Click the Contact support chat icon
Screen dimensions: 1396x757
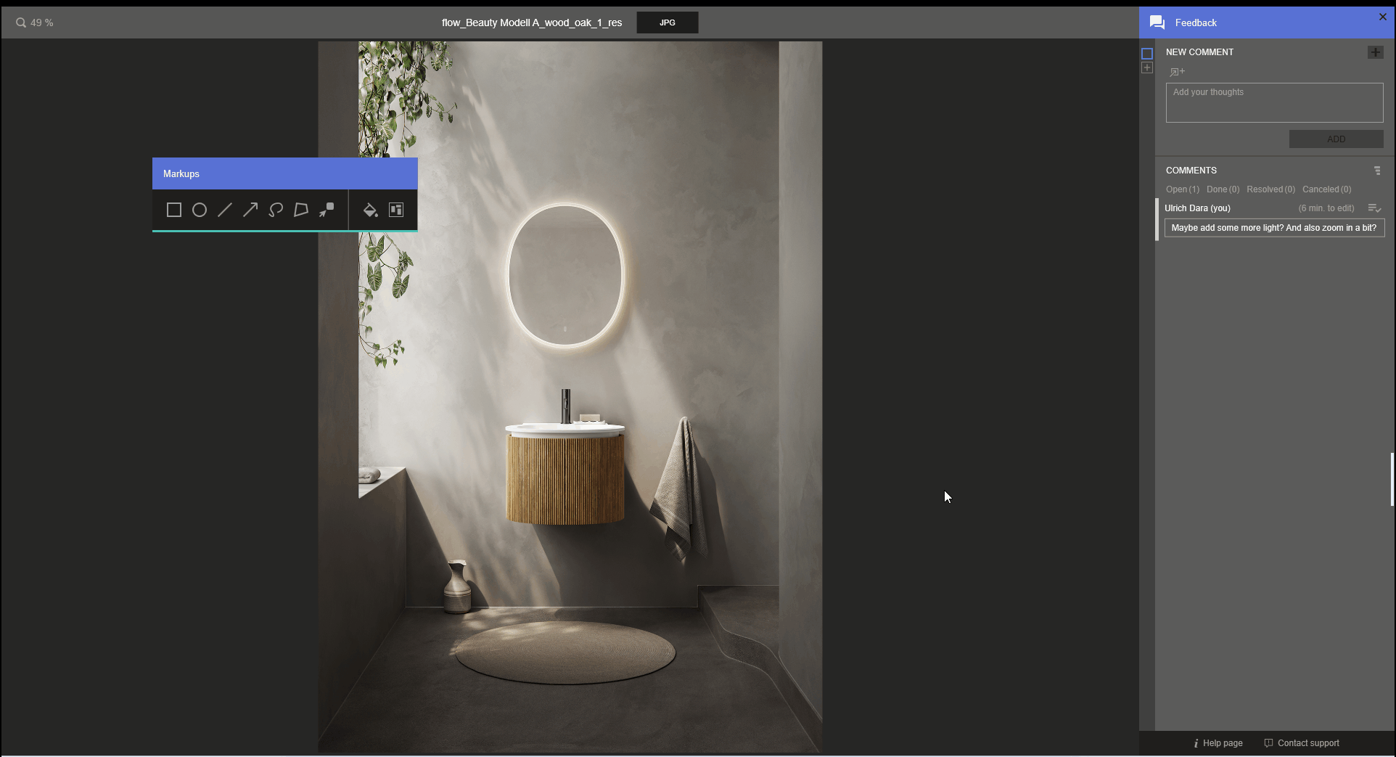tap(1268, 743)
